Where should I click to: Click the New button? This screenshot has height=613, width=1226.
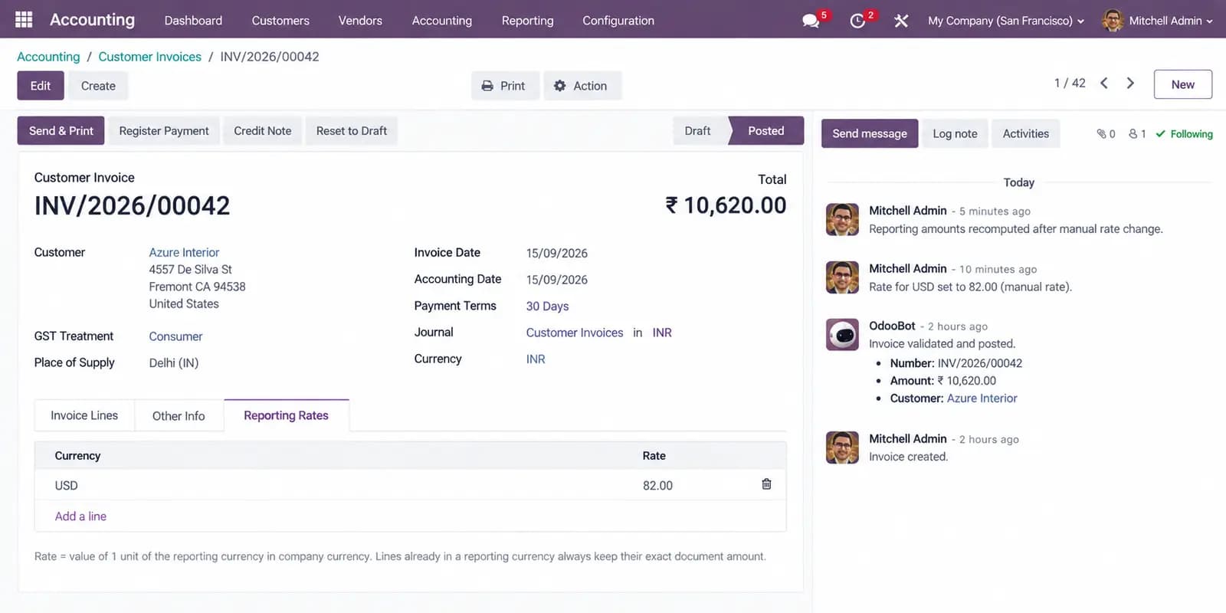tap(1182, 84)
